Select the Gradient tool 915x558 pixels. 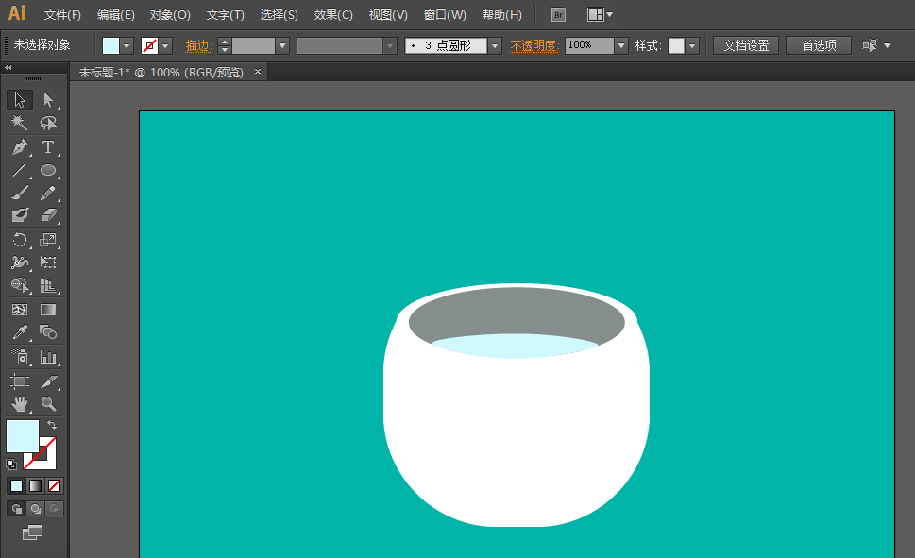pyautogui.click(x=48, y=310)
